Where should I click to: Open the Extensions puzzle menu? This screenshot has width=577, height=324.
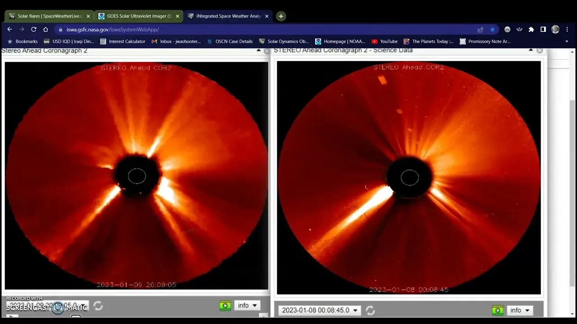tap(531, 29)
